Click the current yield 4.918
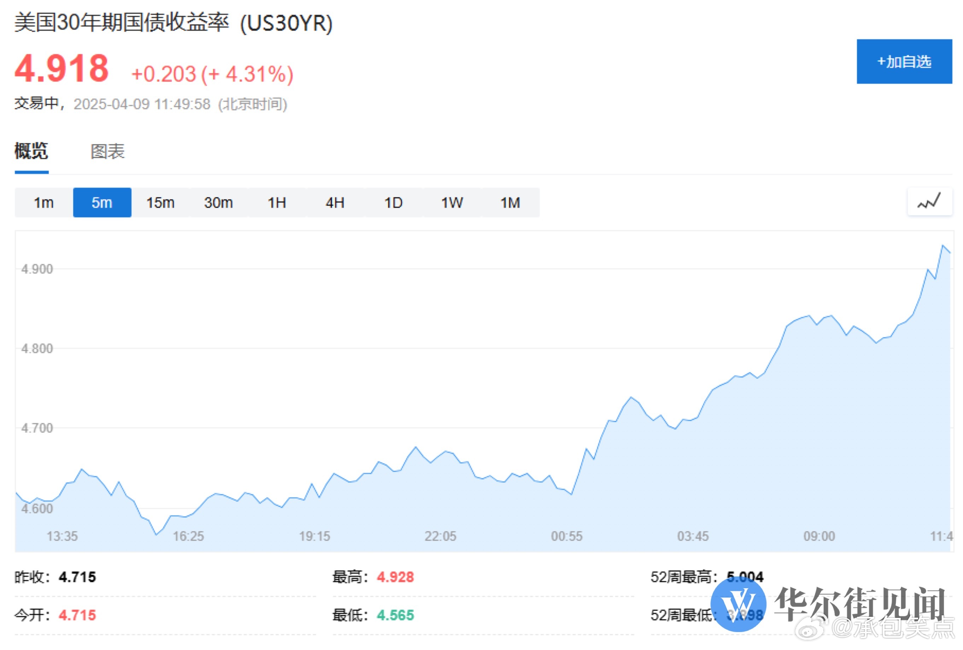Image resolution: width=963 pixels, height=650 pixels. 62,68
